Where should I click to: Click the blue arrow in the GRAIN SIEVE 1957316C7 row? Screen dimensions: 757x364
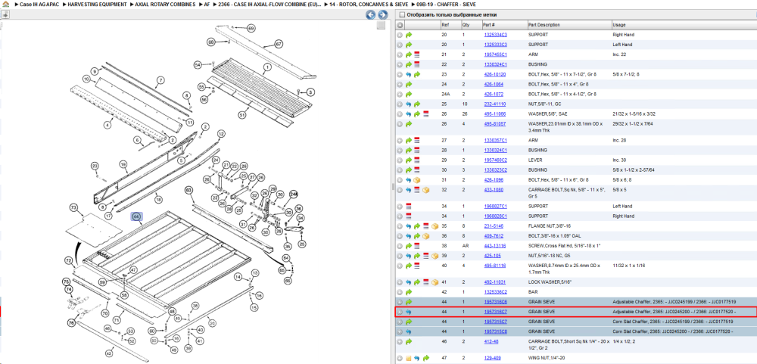point(409,312)
